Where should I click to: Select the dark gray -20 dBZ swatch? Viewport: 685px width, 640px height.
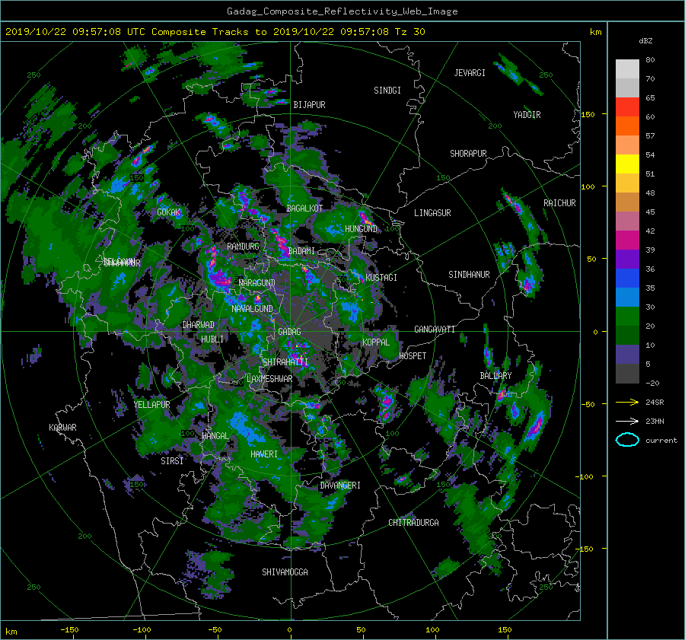(627, 374)
